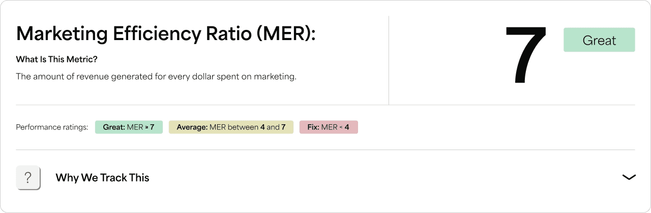Click the "What Is This Metric?" subheading

(56, 59)
